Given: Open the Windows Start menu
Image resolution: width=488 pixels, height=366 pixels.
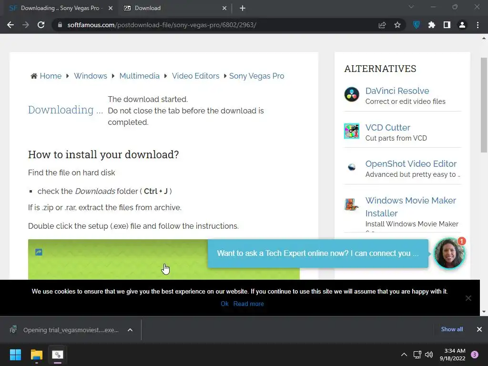Looking at the screenshot, I should pyautogui.click(x=15, y=355).
